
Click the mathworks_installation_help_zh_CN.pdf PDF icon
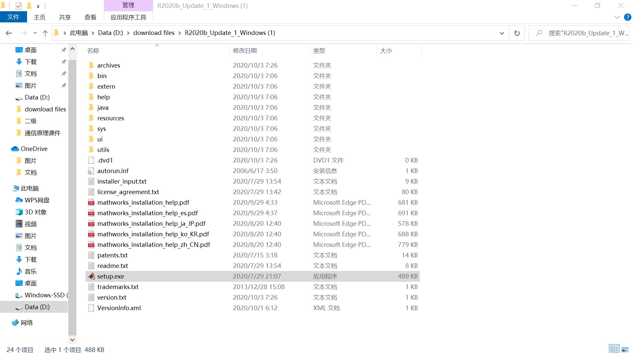coord(91,245)
